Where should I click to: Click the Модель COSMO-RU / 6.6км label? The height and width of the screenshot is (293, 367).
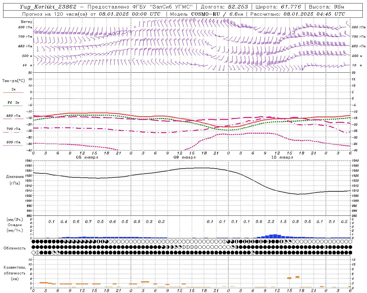tap(207, 14)
